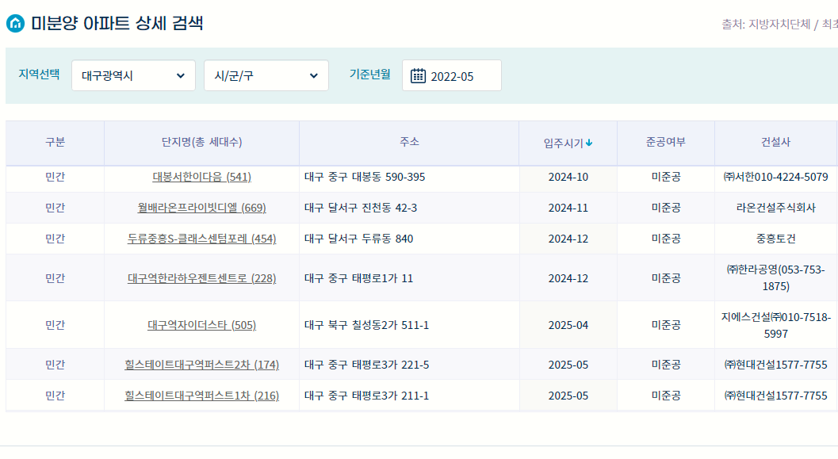838x459 pixels.
Task: Select address 대구 중구 태평로3가 211-1
Action: point(366,396)
